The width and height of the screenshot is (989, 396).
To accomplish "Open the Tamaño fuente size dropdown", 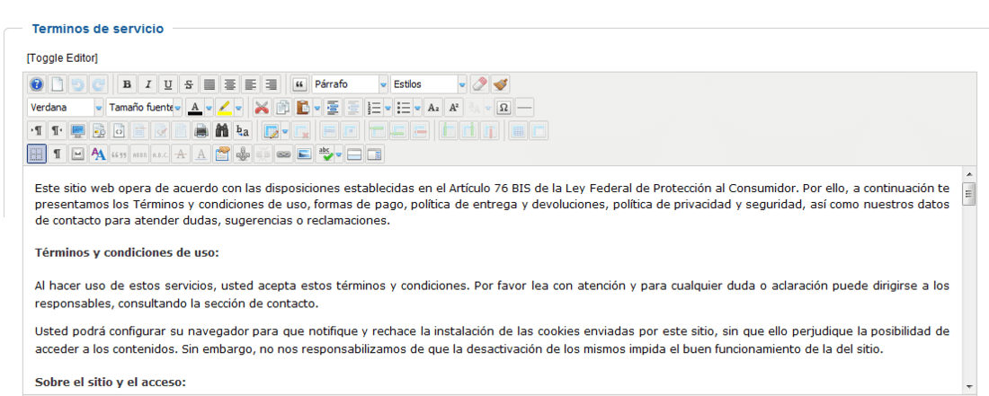I will click(145, 108).
